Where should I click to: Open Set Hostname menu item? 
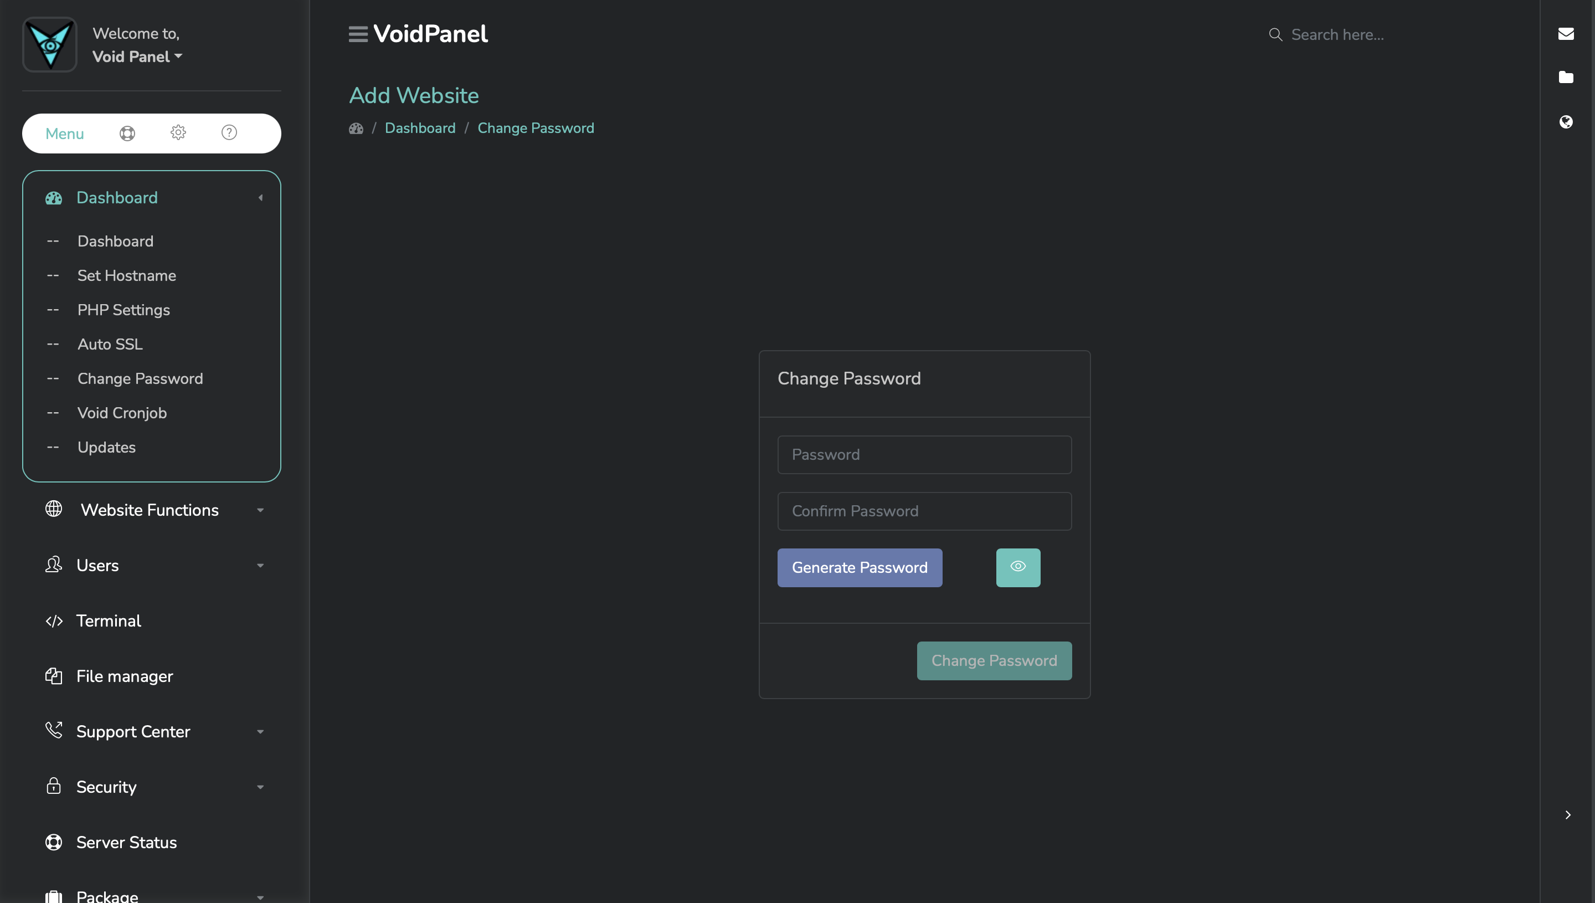click(126, 275)
